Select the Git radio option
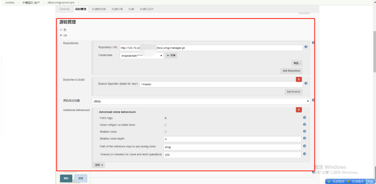 (x=61, y=35)
